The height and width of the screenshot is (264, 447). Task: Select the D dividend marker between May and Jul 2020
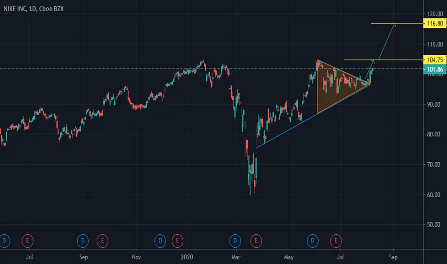pos(312,241)
